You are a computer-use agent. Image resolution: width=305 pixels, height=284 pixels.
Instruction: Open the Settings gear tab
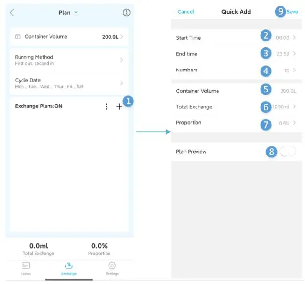[112, 266]
